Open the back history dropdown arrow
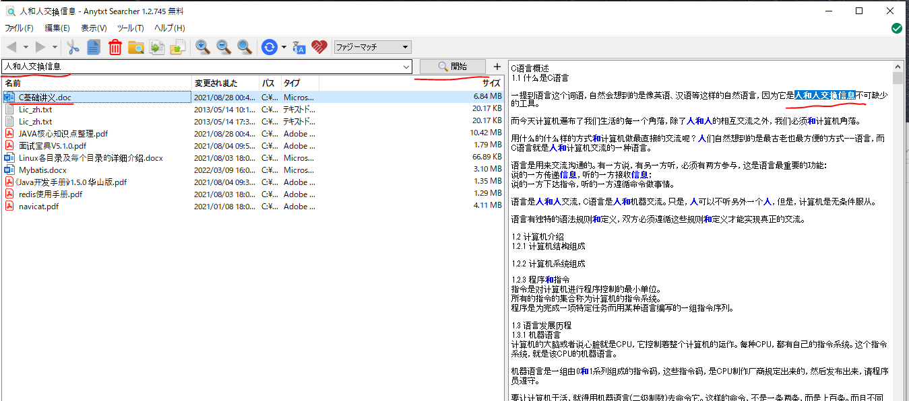 coord(26,47)
